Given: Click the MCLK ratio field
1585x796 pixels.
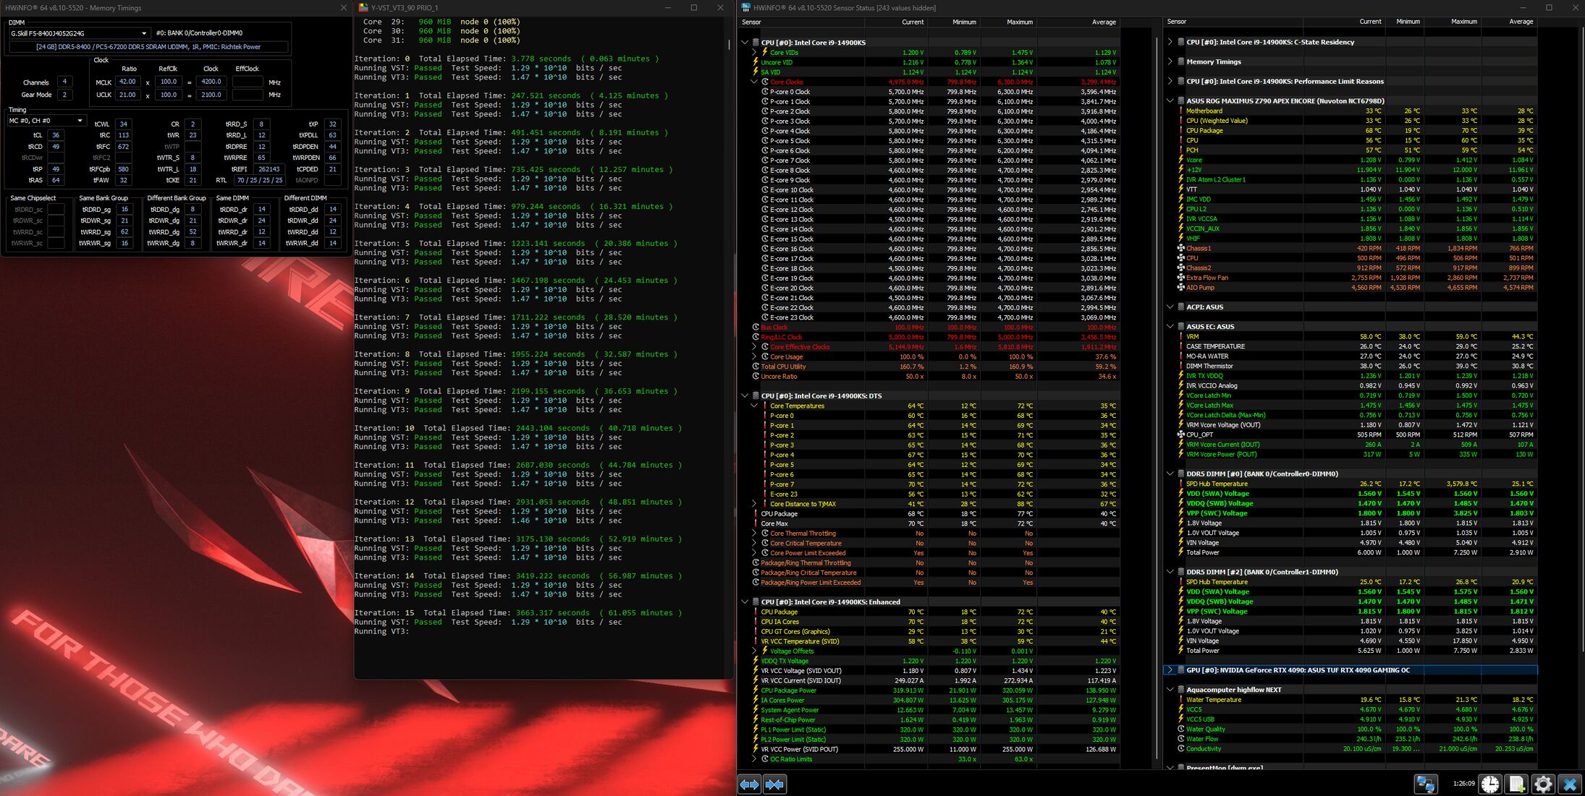Looking at the screenshot, I should pos(128,82).
